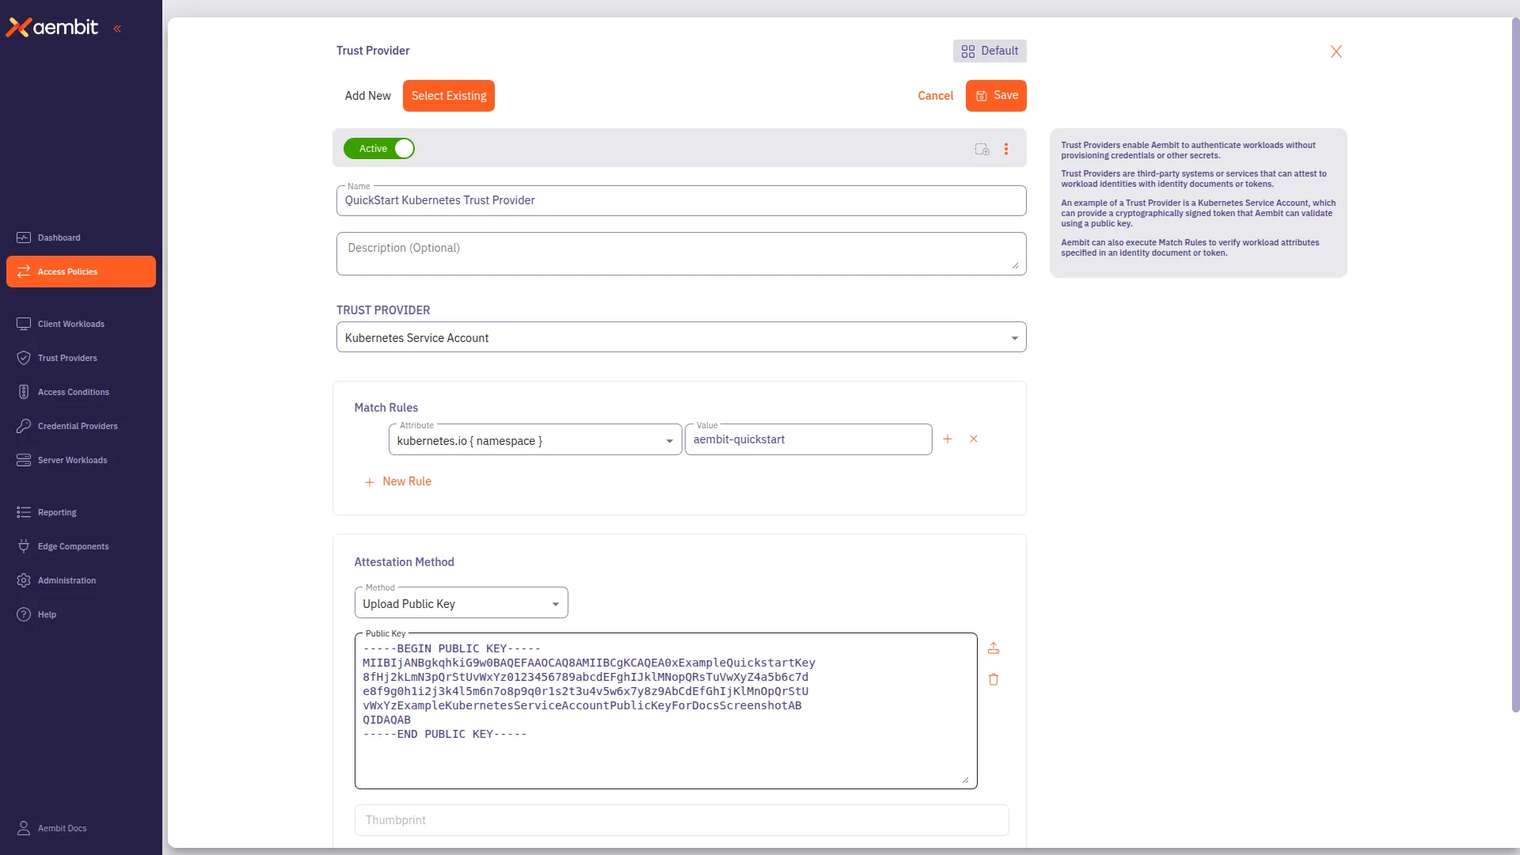Click the Thumbprint field
The height and width of the screenshot is (855, 1520).
pos(681,820)
